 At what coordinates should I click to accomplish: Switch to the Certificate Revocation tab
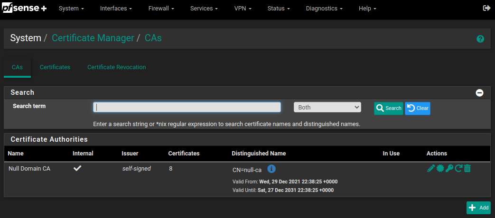pos(116,67)
